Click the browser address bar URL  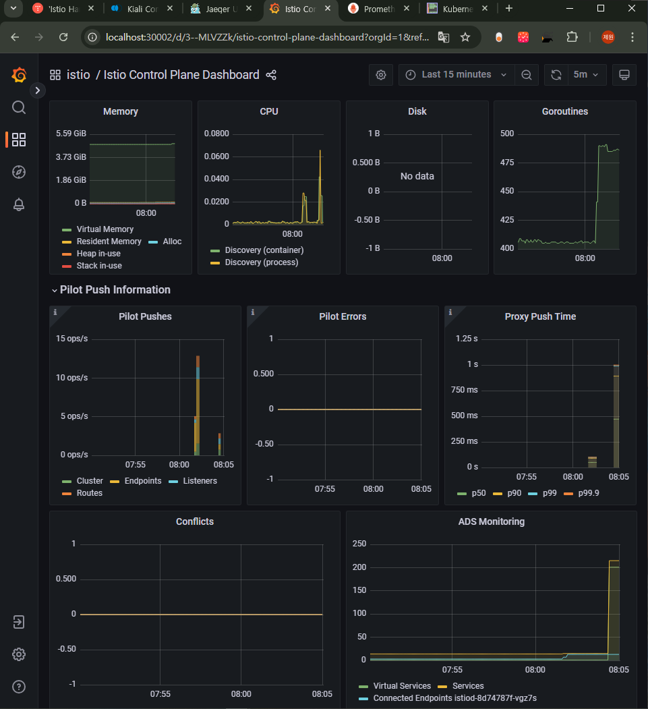click(x=268, y=37)
